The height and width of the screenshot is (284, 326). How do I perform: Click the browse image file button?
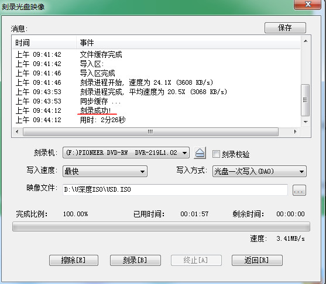[299, 190]
